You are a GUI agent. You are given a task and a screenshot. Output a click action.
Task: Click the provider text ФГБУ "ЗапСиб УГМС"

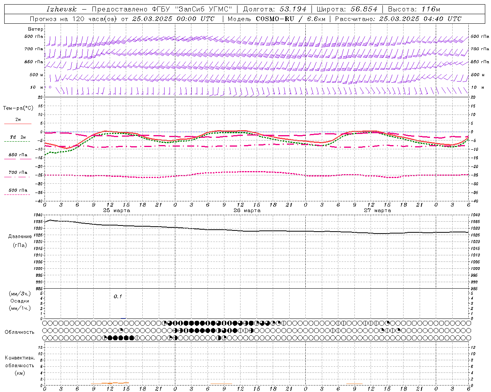tap(193, 9)
